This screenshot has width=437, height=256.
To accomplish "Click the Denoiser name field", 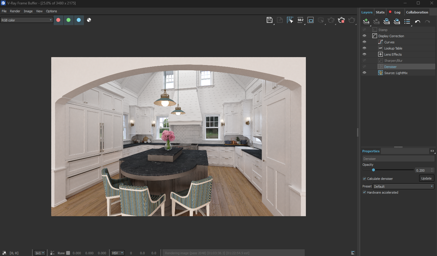I will click(x=398, y=159).
